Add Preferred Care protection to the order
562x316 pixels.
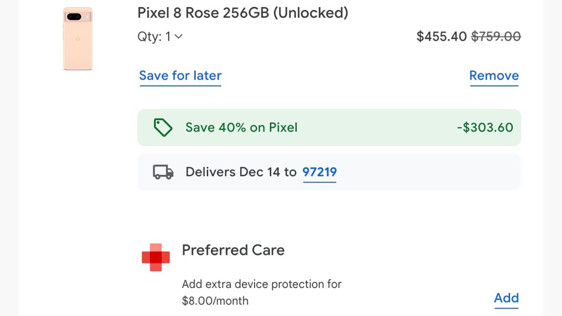click(x=506, y=298)
